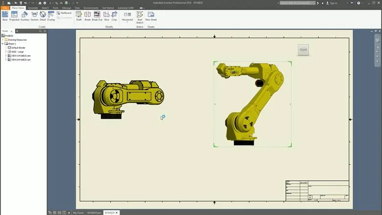
Task: Click the Save icon in quick access toolbar
Action: coord(21,3)
